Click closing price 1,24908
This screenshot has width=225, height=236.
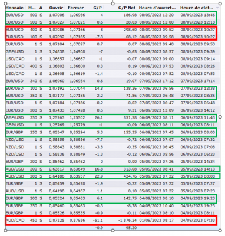[x=77, y=51]
